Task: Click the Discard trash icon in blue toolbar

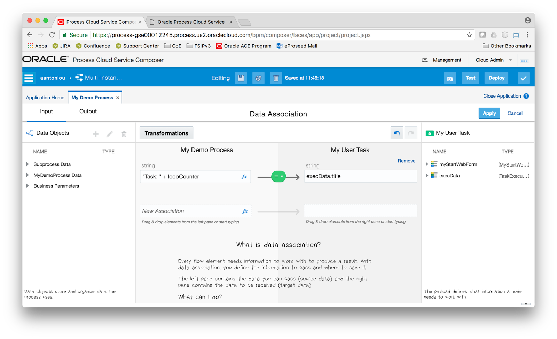Action: point(276,78)
